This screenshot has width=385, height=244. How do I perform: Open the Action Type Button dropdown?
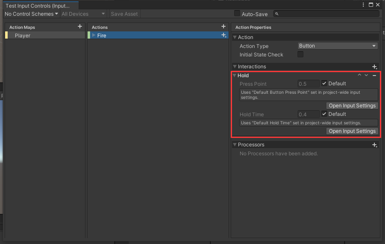(337, 46)
